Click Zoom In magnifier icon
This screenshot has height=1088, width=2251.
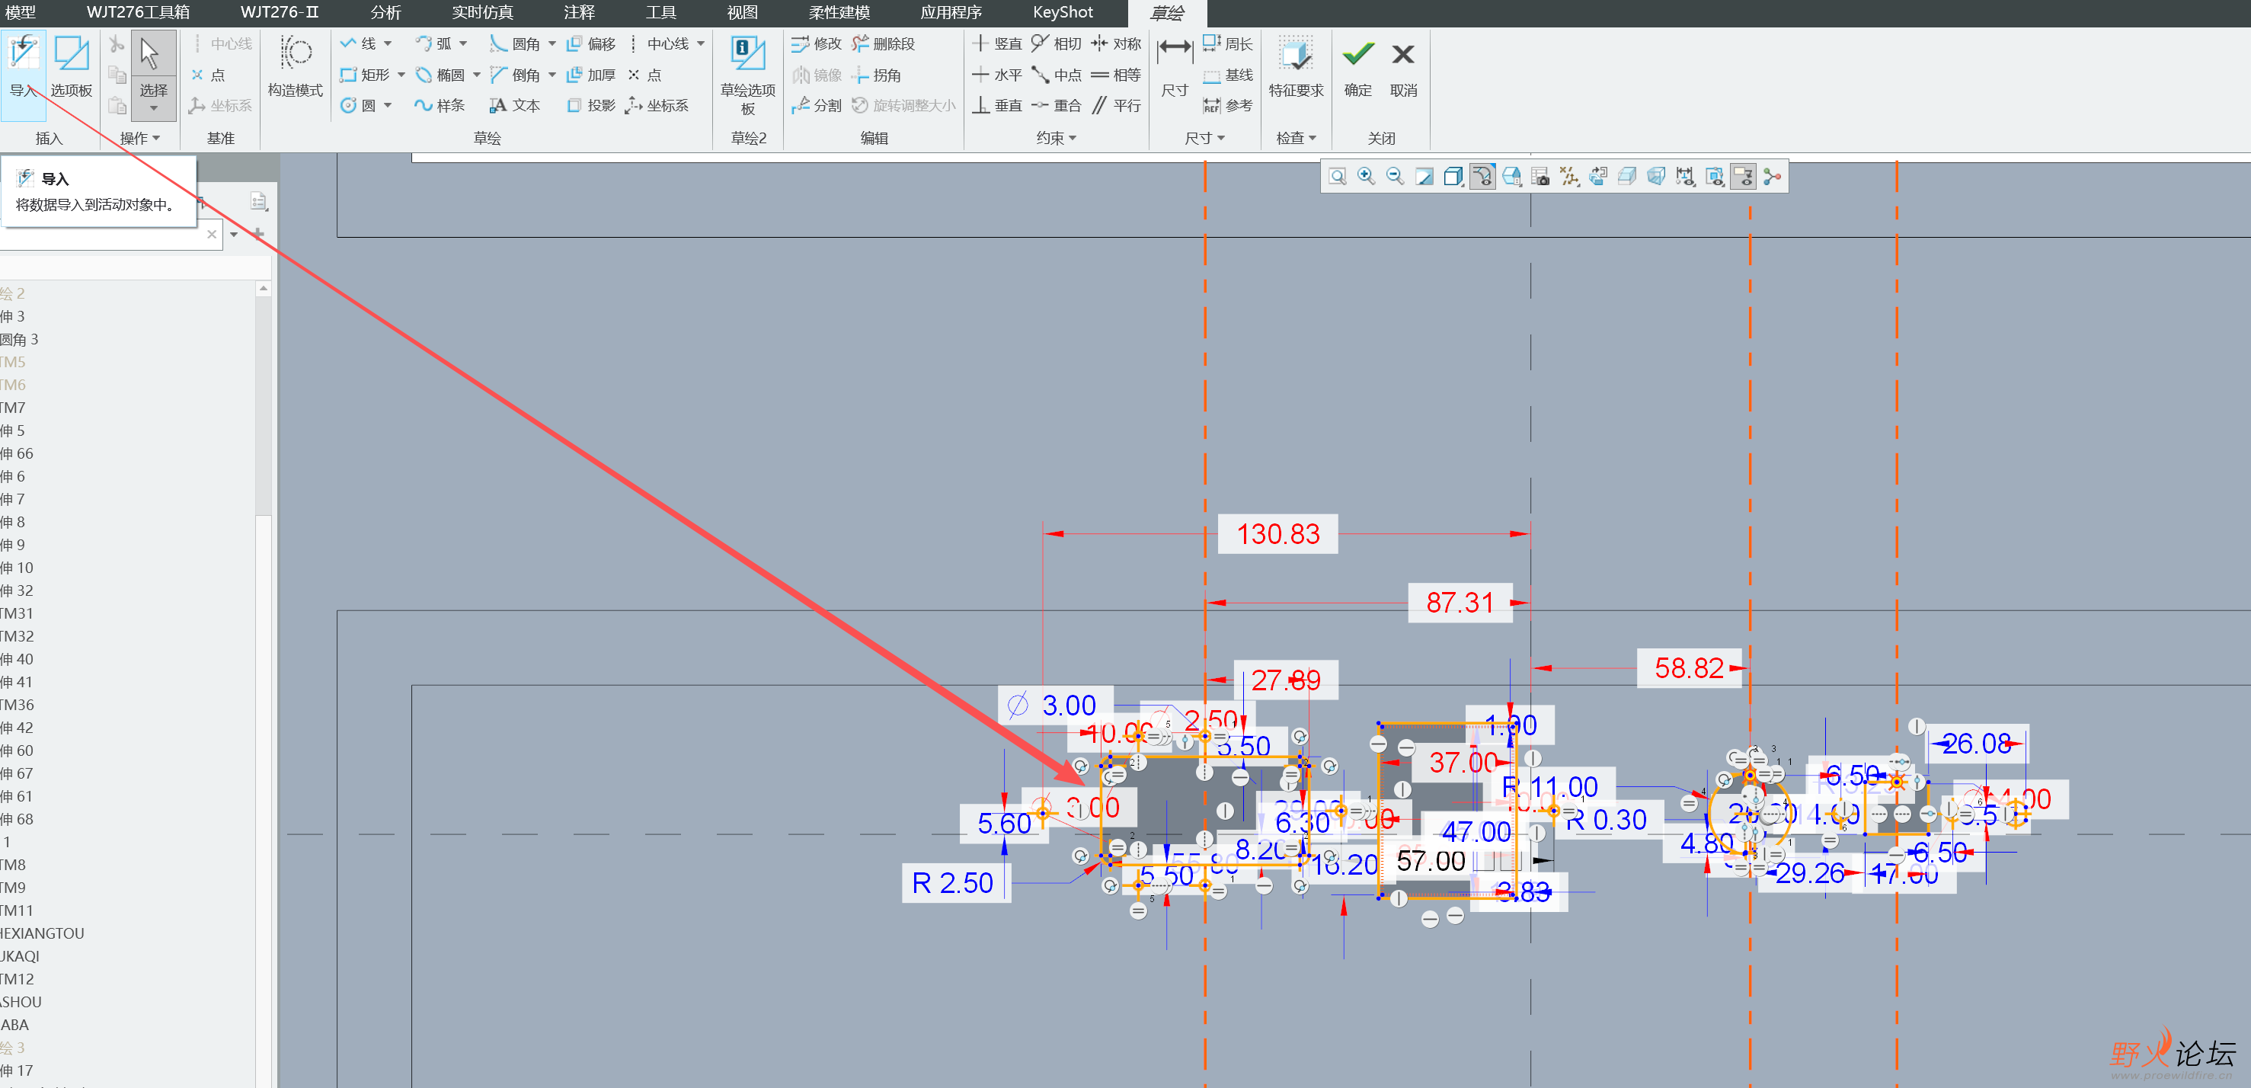click(x=1366, y=177)
